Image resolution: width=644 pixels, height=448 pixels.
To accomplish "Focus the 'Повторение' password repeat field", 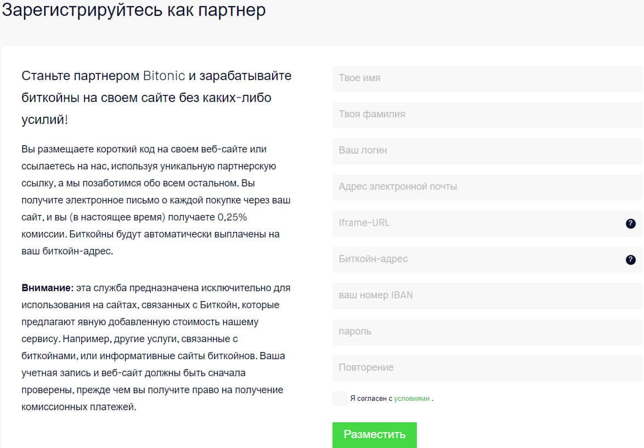I will click(x=487, y=368).
